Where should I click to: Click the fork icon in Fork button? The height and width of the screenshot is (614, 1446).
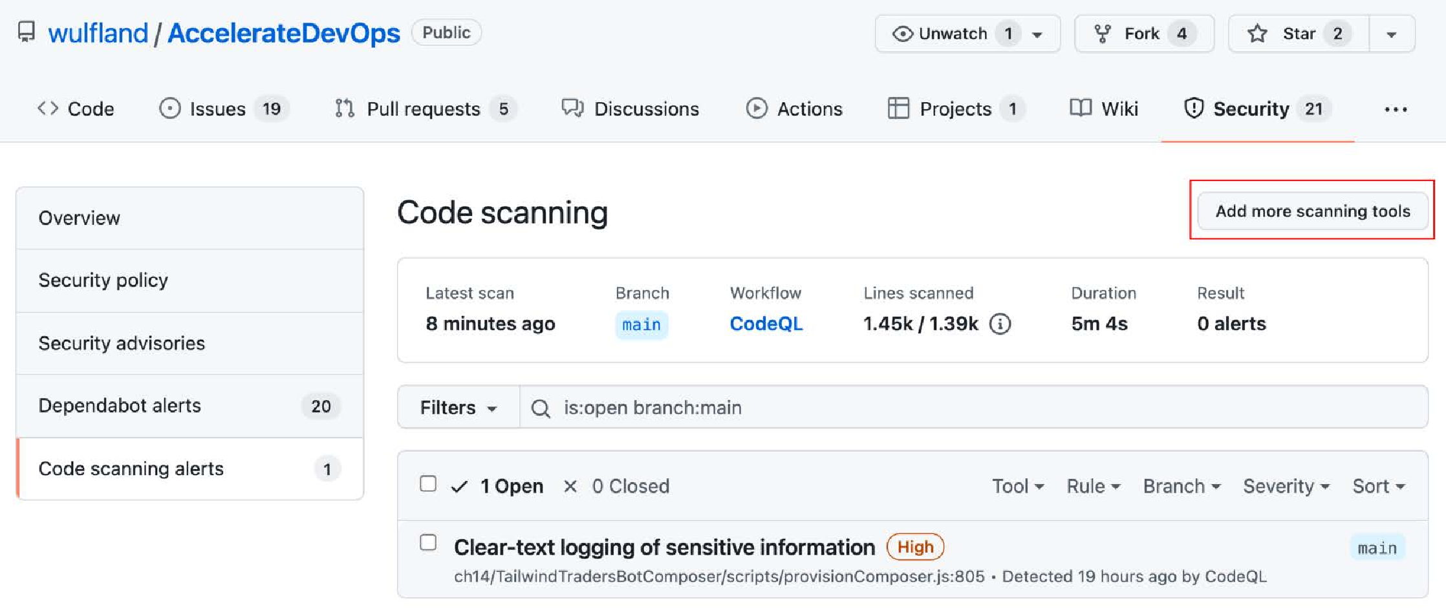tap(1103, 34)
